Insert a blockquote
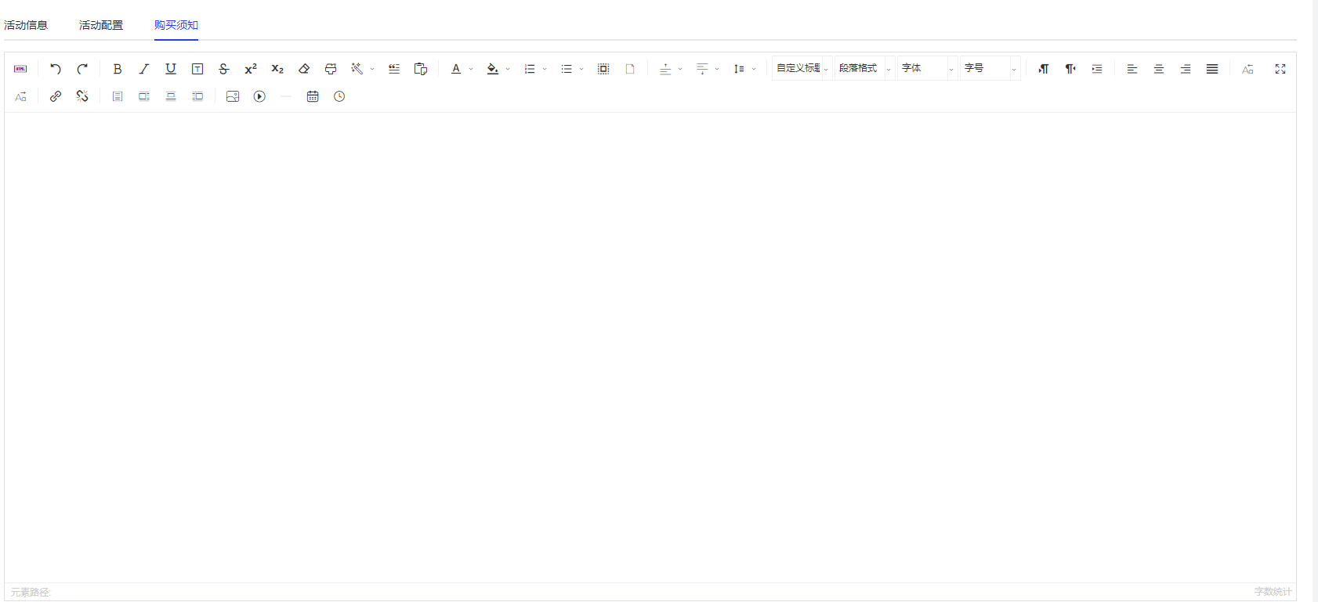The image size is (1318, 602). tap(394, 69)
